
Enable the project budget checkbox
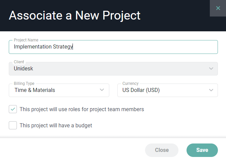[13, 125]
